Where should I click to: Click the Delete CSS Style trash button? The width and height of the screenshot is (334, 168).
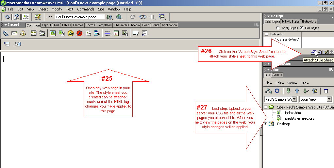tap(331, 52)
